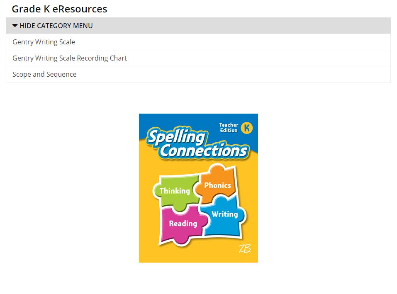Click empty gray area of category menu bar

point(241,26)
